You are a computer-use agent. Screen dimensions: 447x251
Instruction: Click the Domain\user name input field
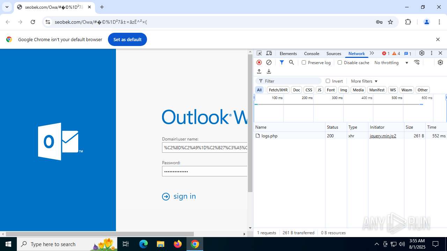pyautogui.click(x=205, y=147)
